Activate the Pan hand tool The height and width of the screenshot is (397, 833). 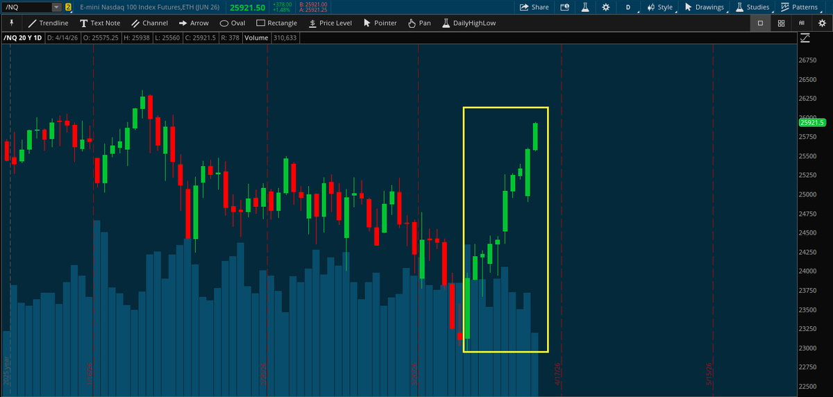[419, 23]
